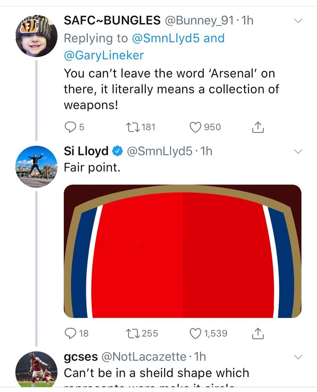The height and width of the screenshot is (392, 317).
Task: Open the SAFC~BUNGLES tweet options chevron
Action: coord(298,21)
